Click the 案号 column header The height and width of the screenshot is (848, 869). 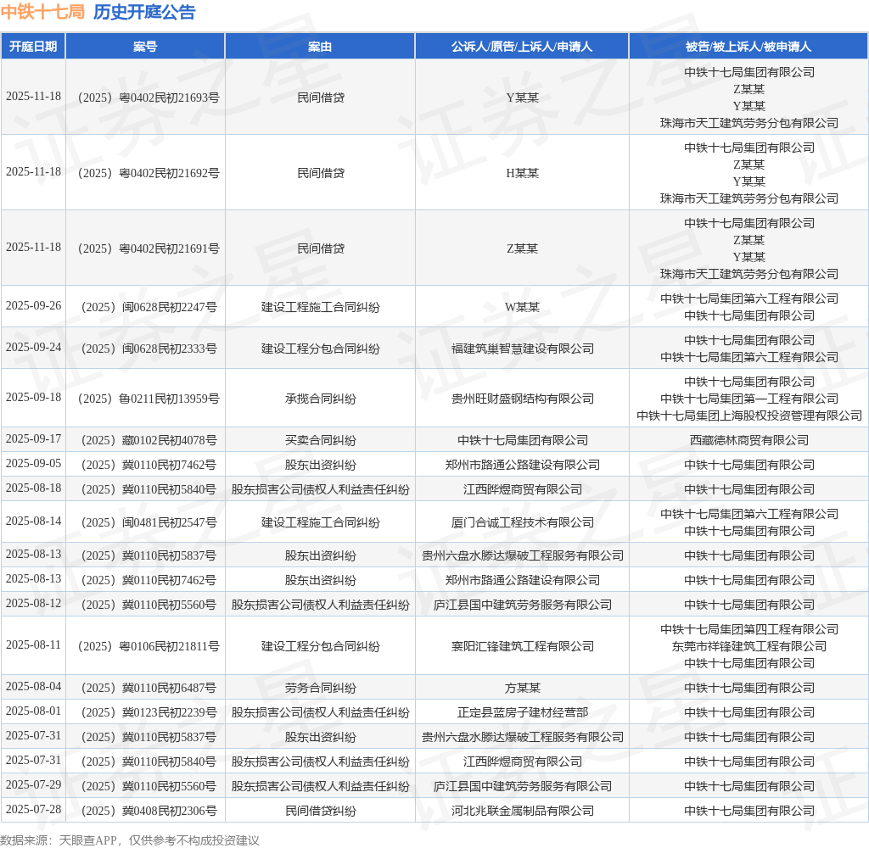coord(145,47)
